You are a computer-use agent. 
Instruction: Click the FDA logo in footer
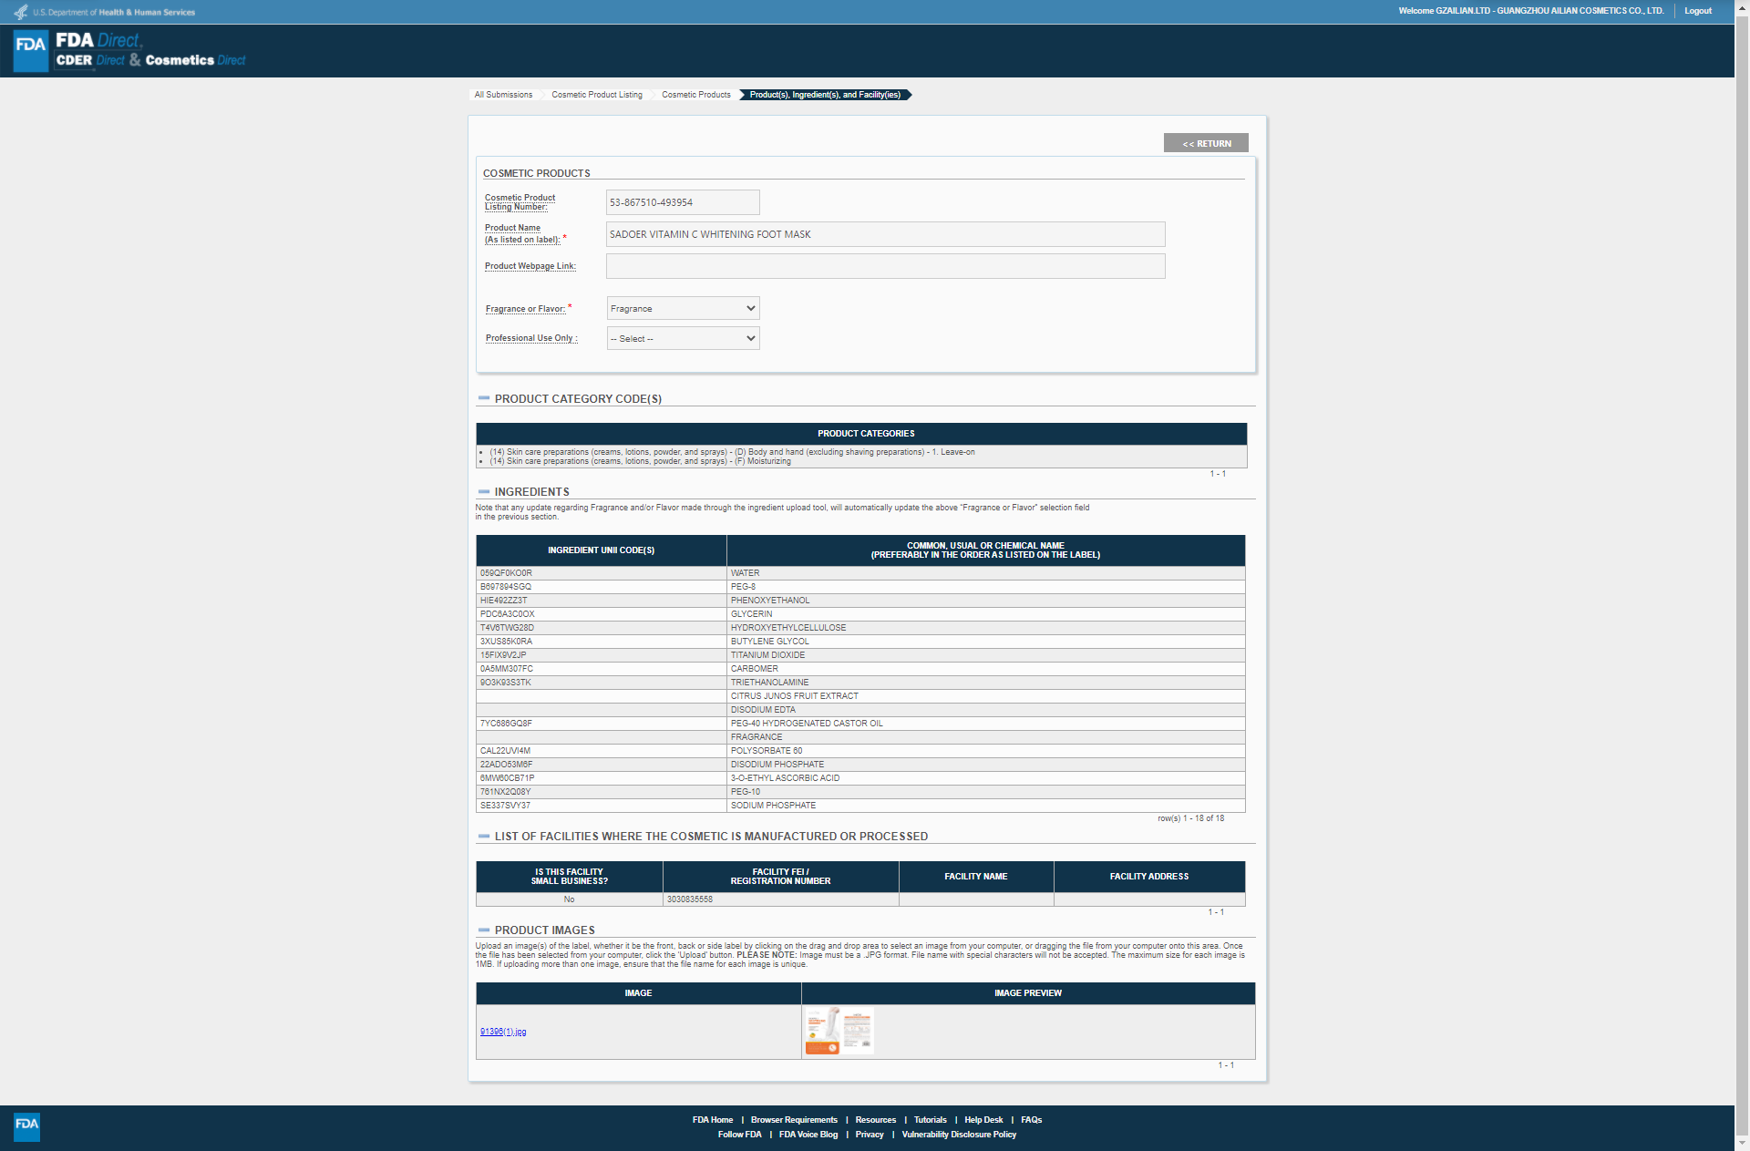click(26, 1125)
